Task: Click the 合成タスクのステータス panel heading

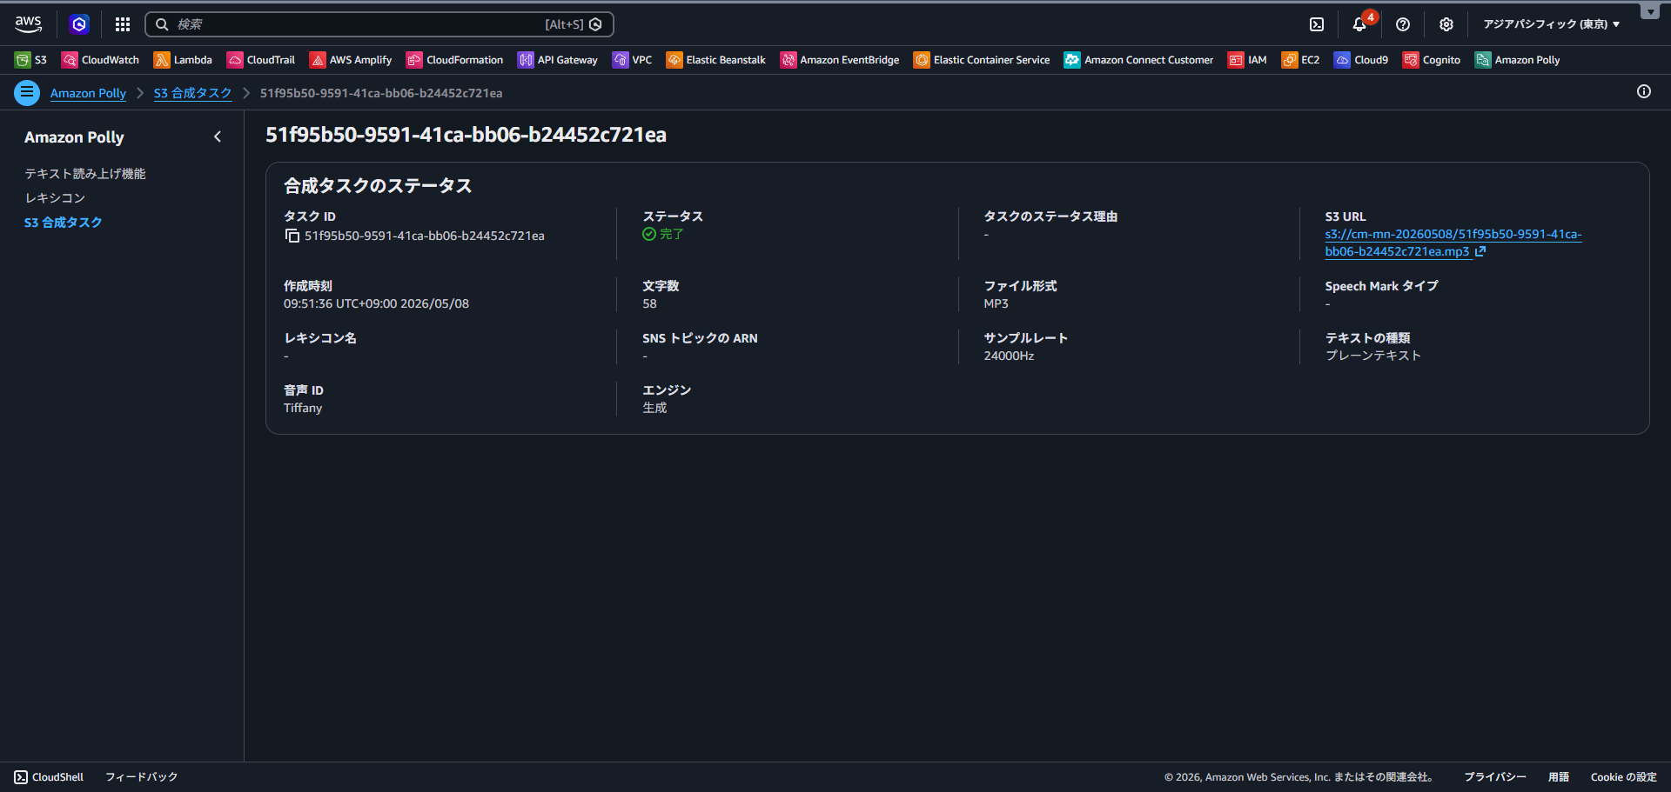Action: [x=378, y=185]
